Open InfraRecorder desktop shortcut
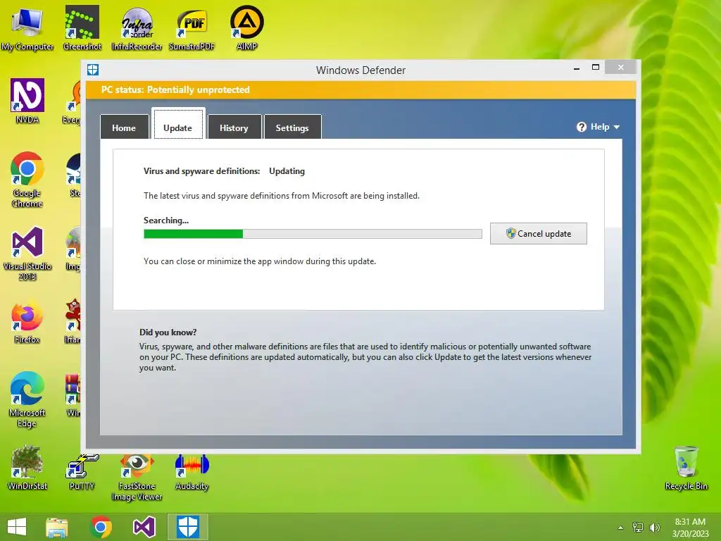 click(137, 28)
